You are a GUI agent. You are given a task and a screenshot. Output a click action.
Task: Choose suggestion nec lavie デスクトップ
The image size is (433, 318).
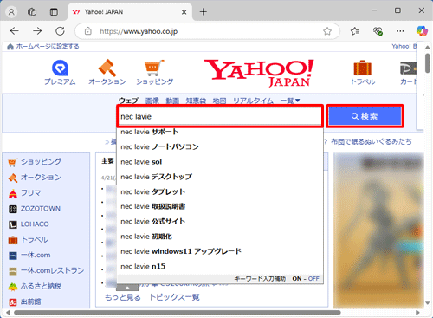[x=220, y=177]
